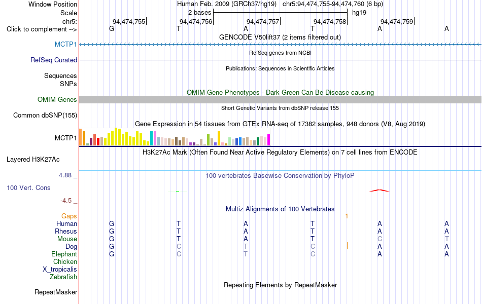Click the magenta bar ending the GTEx chart
Image resolution: width=482 pixels, height=304 pixels.
[268, 140]
